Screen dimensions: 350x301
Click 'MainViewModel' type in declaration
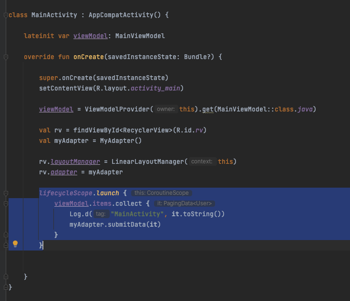[x=140, y=36]
